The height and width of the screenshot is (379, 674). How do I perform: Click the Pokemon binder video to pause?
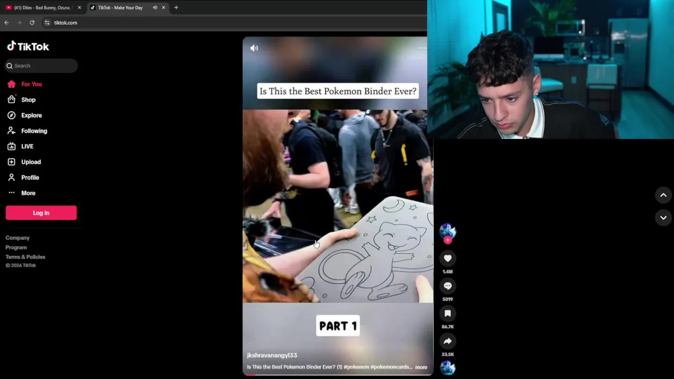(x=338, y=205)
